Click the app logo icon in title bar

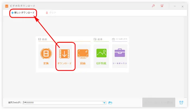pos(7,6)
